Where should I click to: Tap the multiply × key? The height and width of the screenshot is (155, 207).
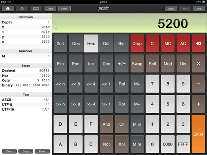point(198,64)
